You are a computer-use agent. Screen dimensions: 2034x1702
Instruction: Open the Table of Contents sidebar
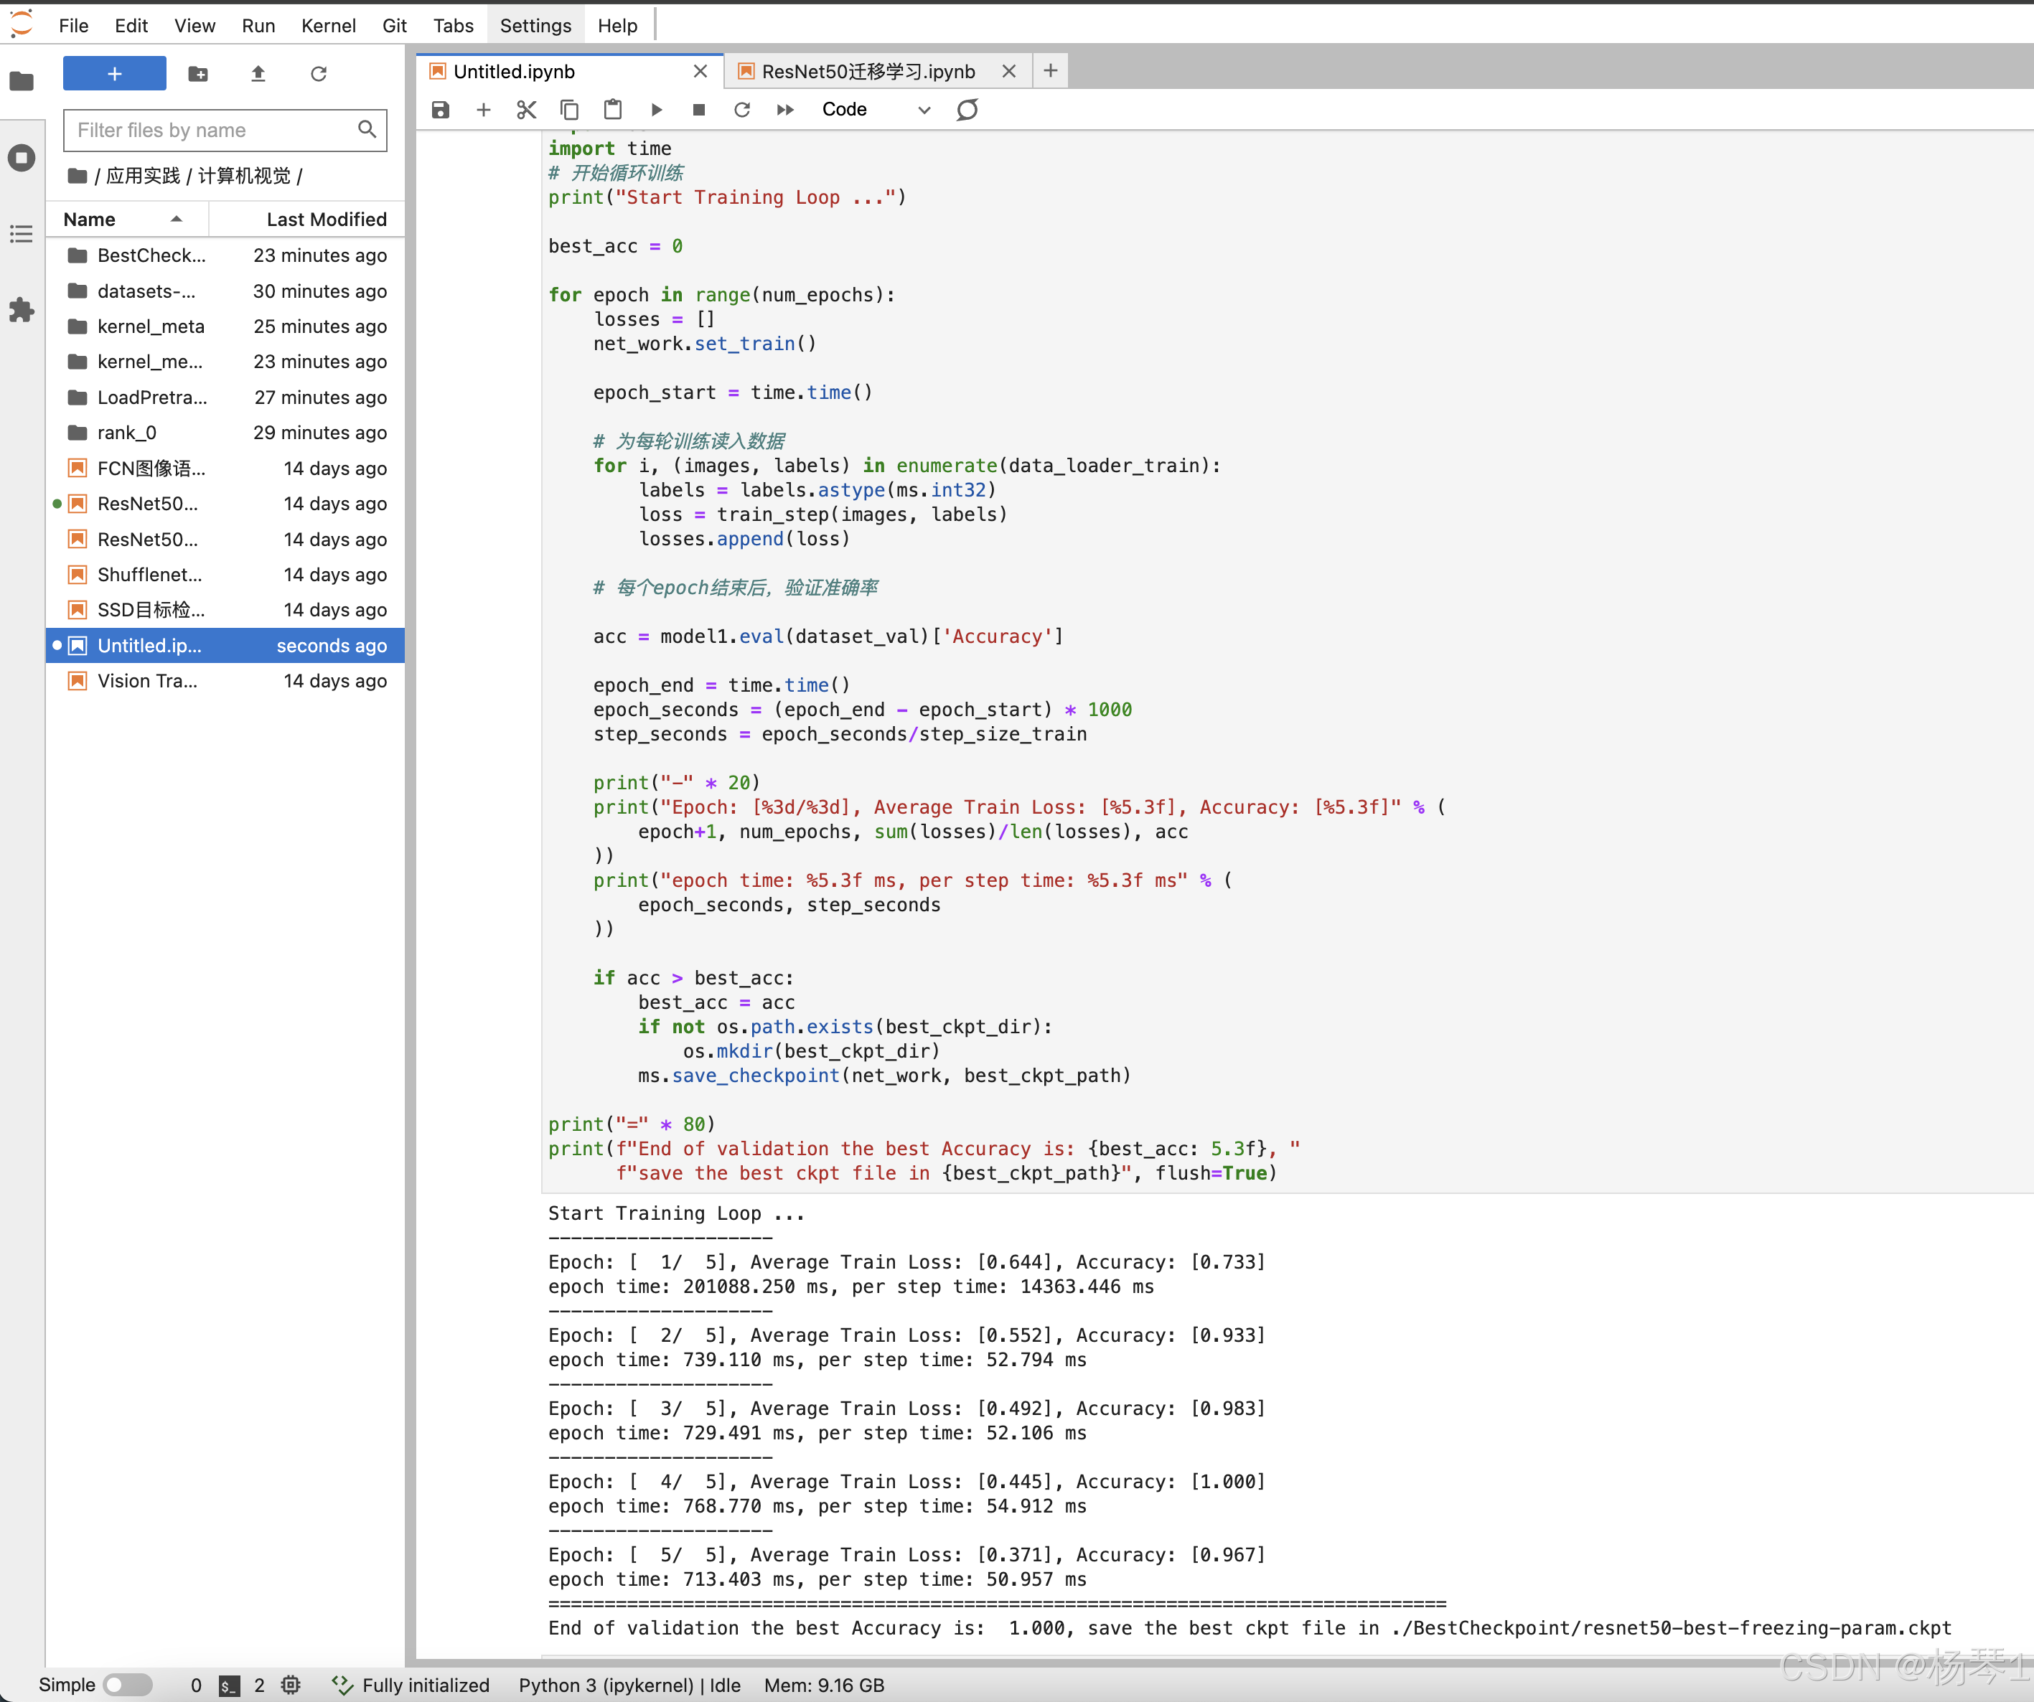(x=22, y=235)
